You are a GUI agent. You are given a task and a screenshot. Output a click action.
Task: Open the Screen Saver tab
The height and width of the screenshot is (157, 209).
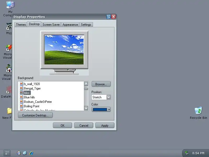click(51, 25)
